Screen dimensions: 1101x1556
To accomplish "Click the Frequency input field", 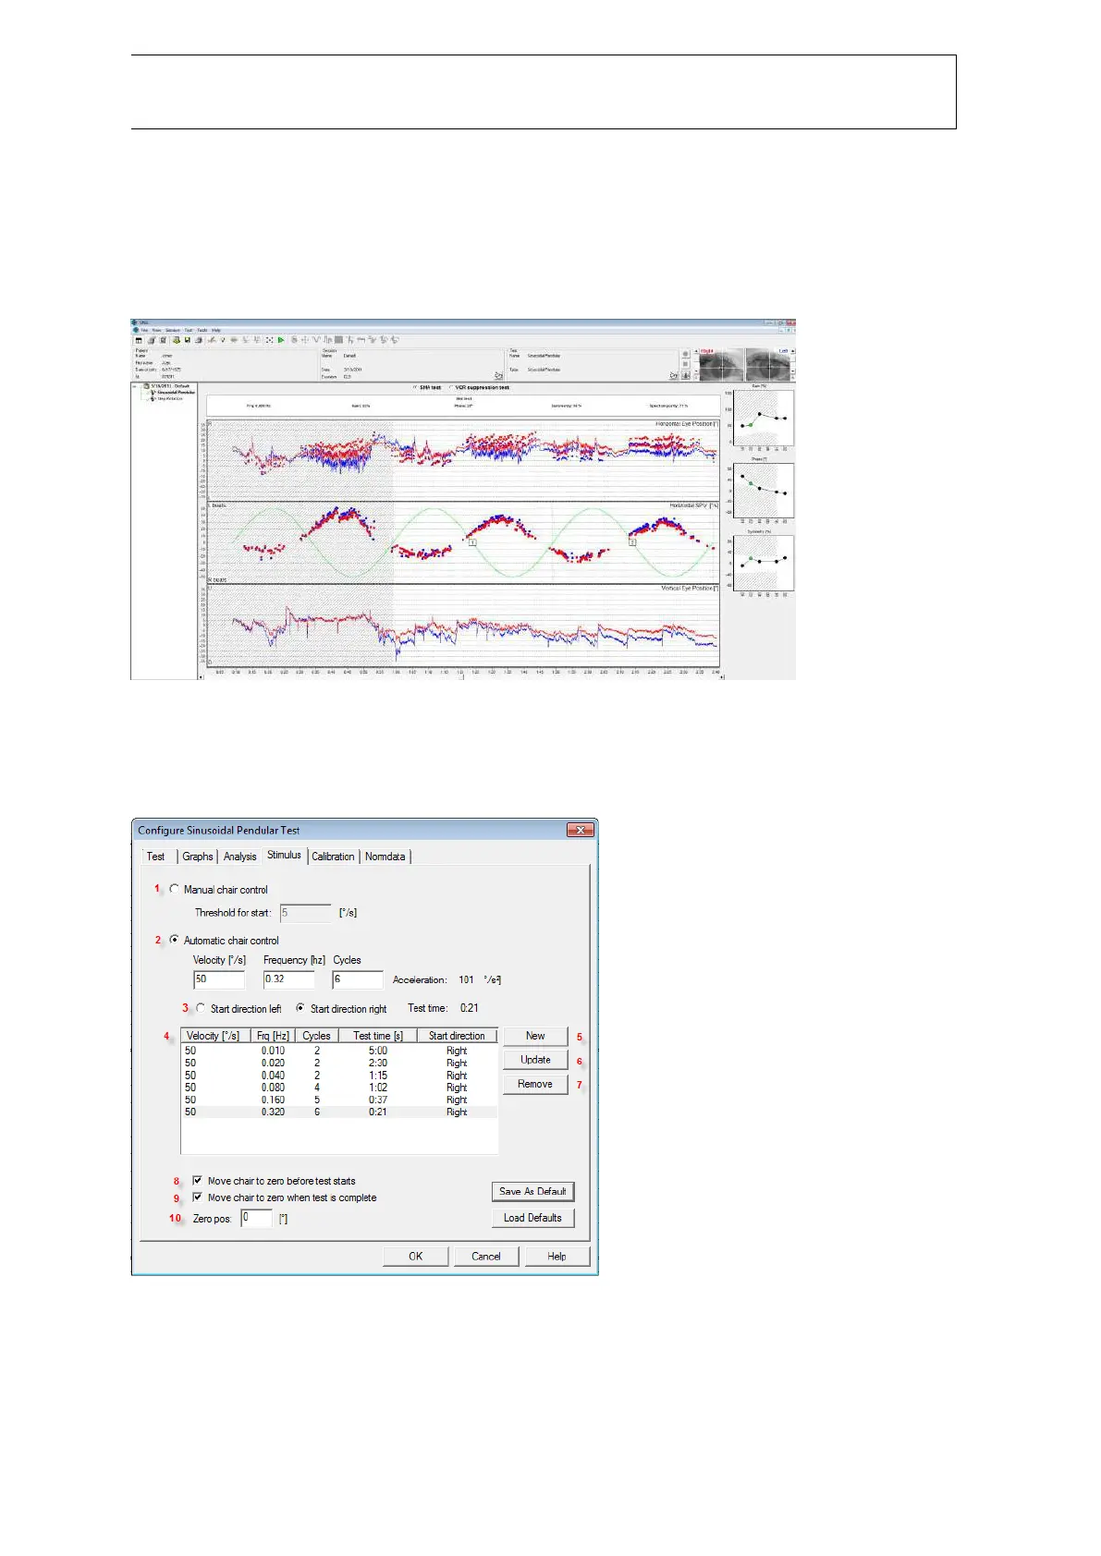I will coord(289,979).
